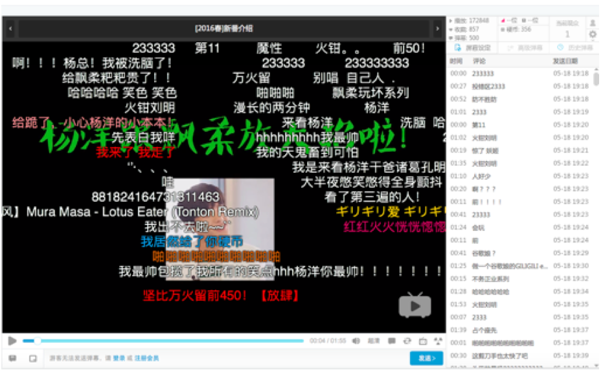The image size is (603, 370).
Task: Click the danmaku count 500 stat
Action: (464, 38)
